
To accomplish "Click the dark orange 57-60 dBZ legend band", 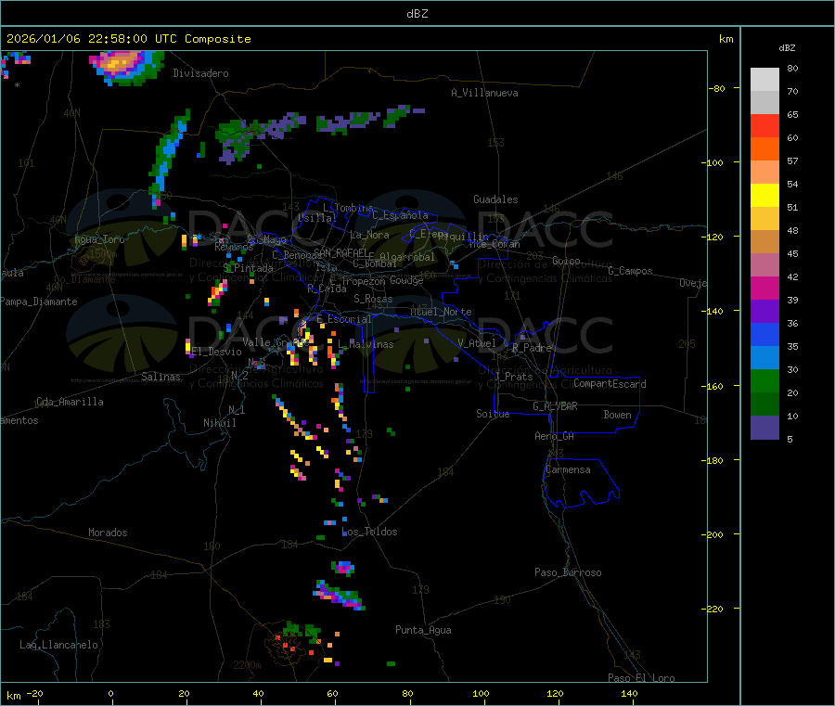I will [x=764, y=149].
